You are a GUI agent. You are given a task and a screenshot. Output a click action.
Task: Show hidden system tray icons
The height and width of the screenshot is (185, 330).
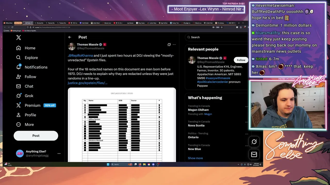pyautogui.click(x=238, y=164)
